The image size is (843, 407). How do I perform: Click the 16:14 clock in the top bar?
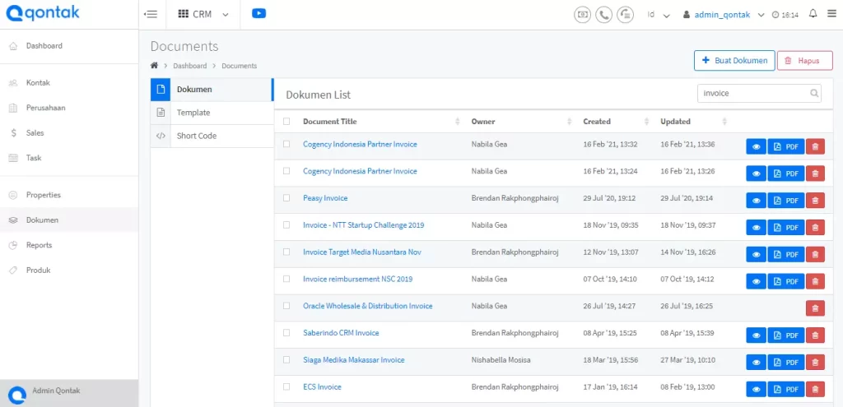click(x=785, y=15)
